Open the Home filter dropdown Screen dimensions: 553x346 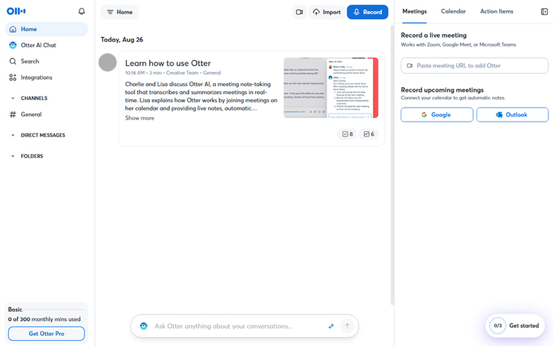pos(120,12)
